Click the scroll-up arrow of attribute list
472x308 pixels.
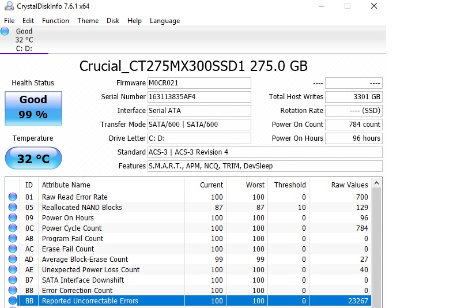[x=376, y=183]
